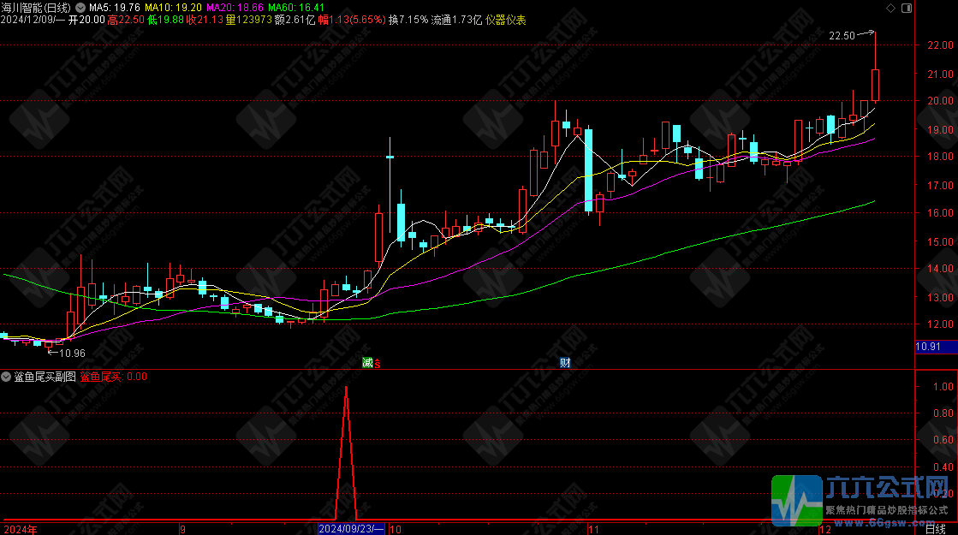Click the 10.91 price tag on axis
958x535 pixels.
pos(928,347)
